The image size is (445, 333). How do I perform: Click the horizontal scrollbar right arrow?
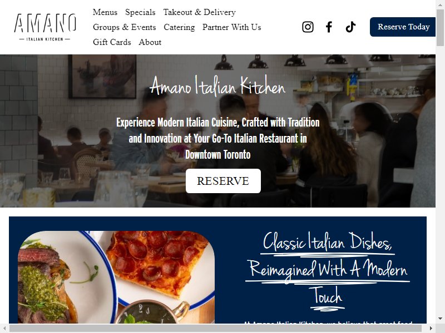(x=431, y=328)
